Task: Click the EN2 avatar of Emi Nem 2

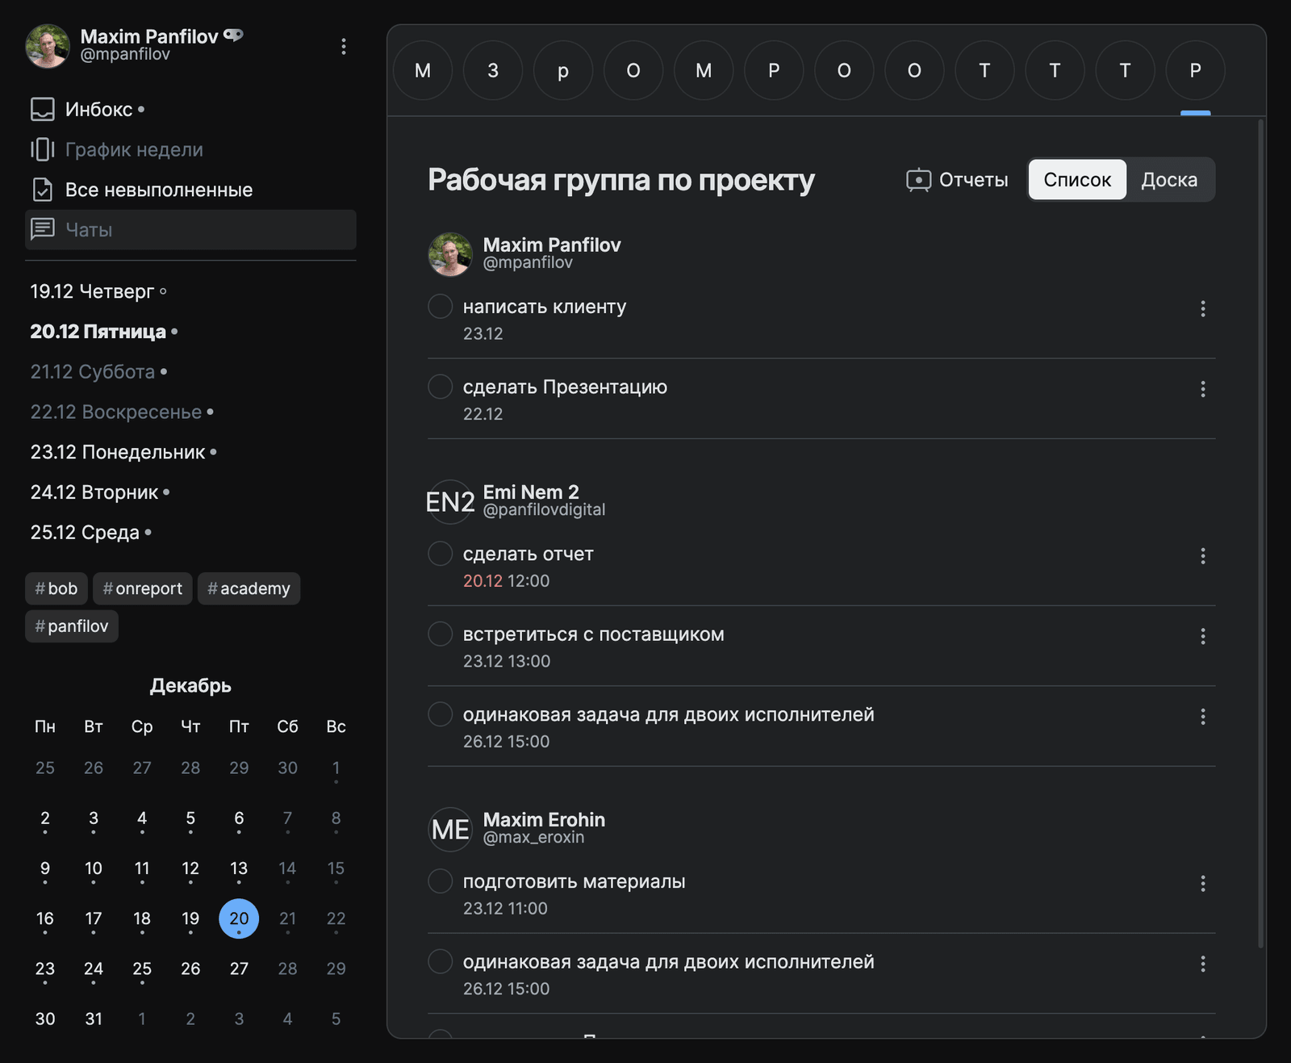Action: (449, 501)
